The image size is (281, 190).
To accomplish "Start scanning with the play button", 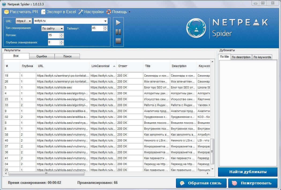I will click(x=118, y=23).
